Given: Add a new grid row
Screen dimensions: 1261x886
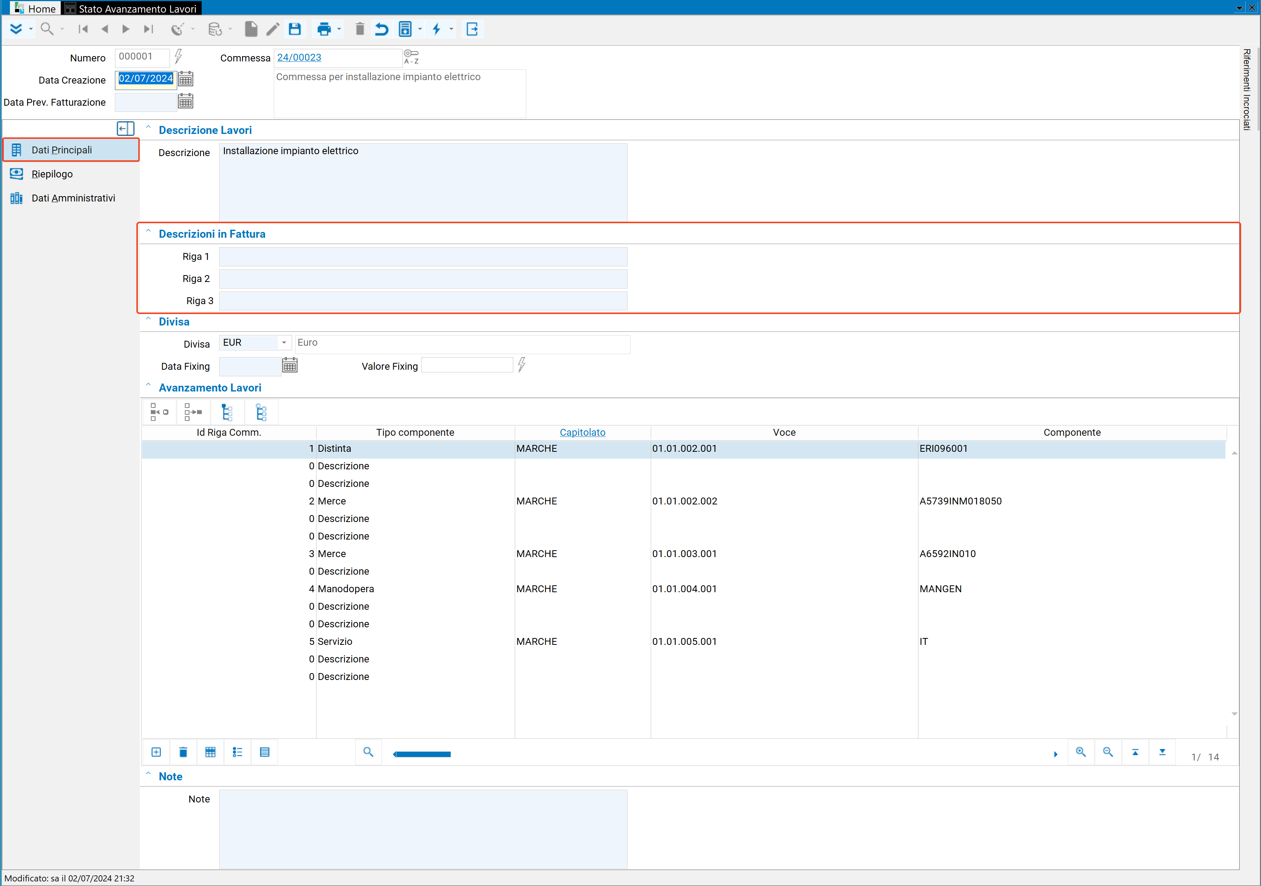Looking at the screenshot, I should tap(156, 752).
